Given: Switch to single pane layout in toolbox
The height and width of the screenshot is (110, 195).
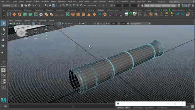Looking at the screenshot, I should pyautogui.click(x=3, y=70).
